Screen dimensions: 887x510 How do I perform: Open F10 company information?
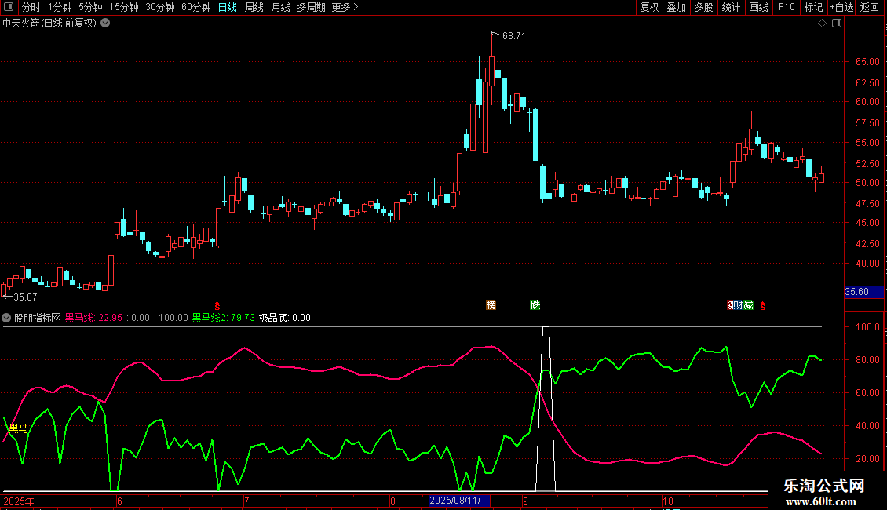click(x=787, y=7)
